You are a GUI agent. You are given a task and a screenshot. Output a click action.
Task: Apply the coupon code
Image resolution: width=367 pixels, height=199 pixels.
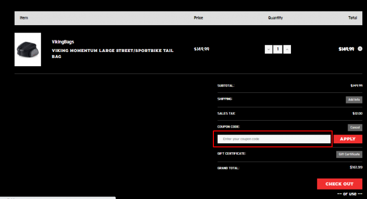pos(348,139)
